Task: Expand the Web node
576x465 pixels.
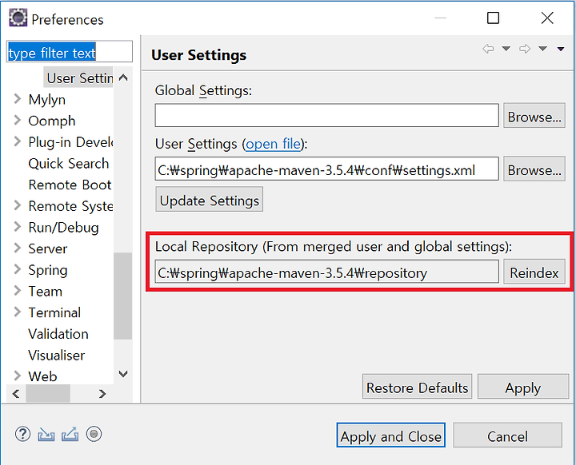Action: 17,376
